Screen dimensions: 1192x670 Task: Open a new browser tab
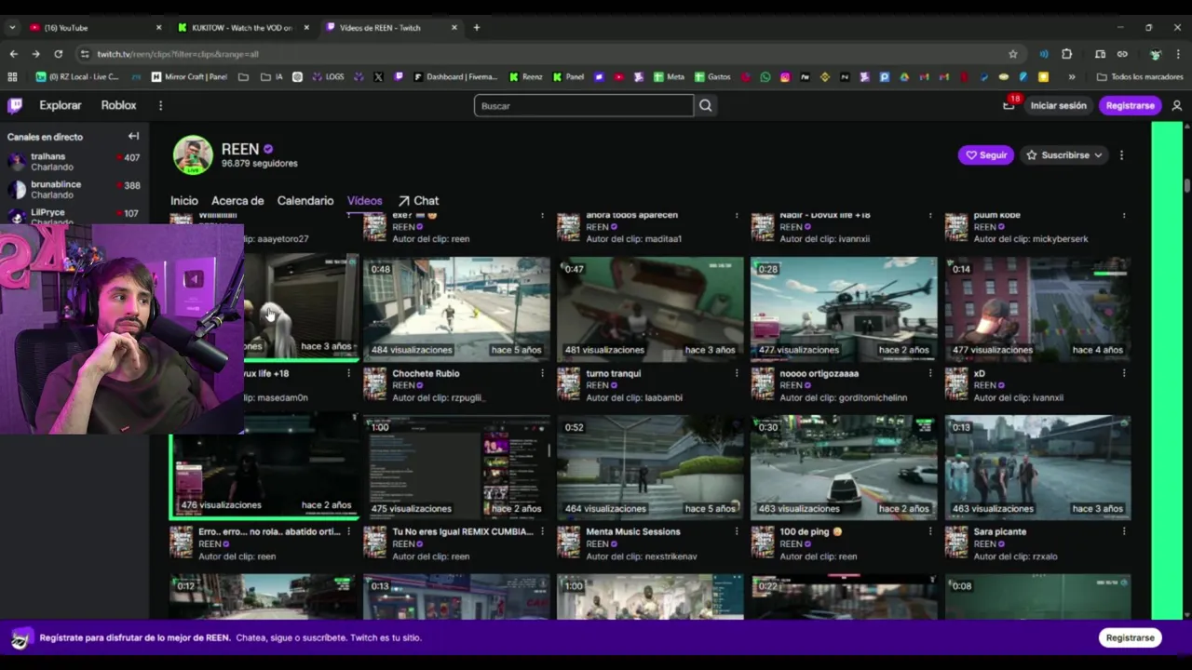(x=477, y=27)
